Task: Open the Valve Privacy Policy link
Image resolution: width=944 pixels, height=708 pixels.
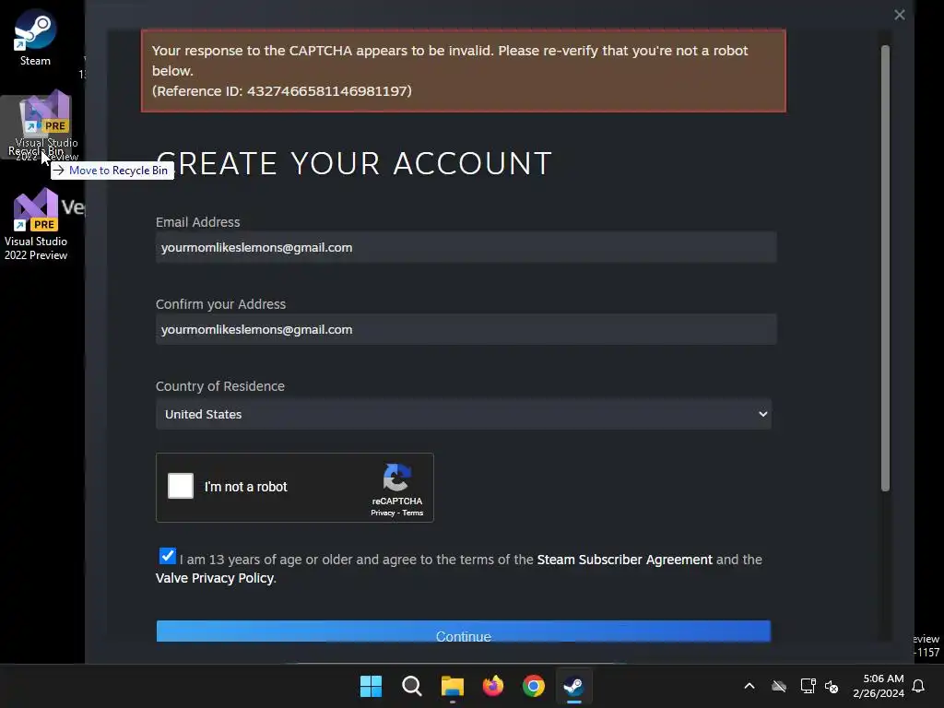Action: tap(215, 578)
